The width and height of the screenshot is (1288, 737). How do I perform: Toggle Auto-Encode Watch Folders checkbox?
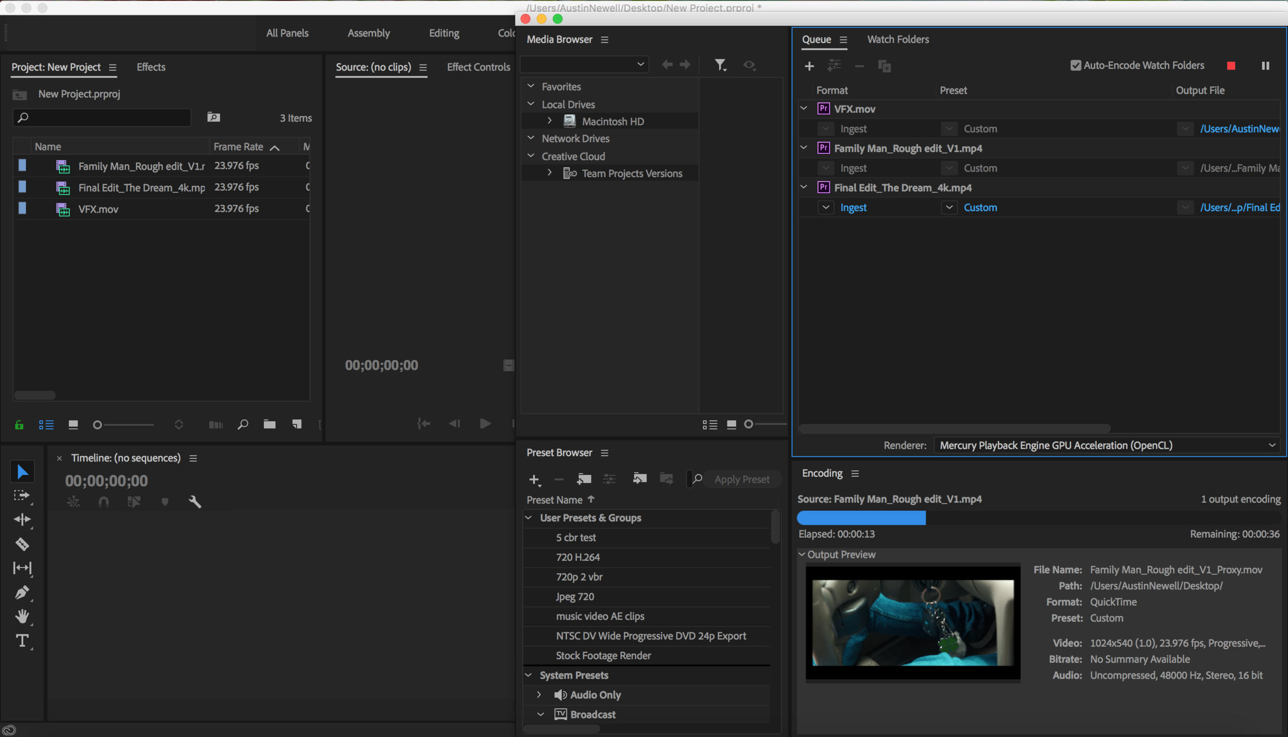coord(1076,65)
